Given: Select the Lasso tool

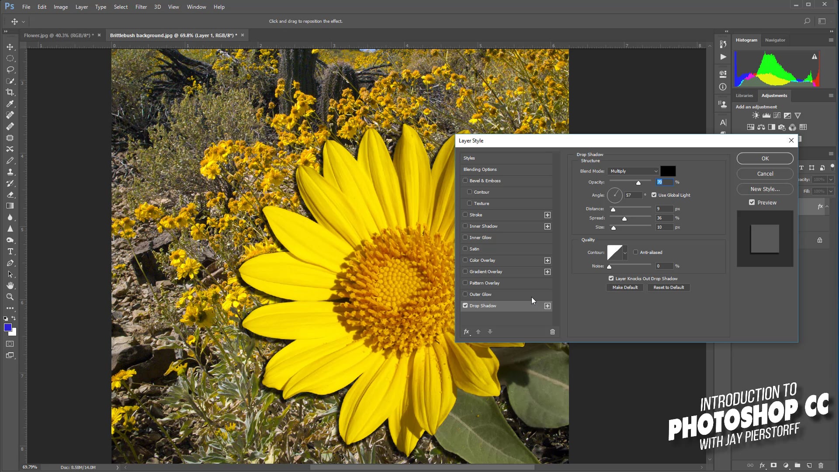Looking at the screenshot, I should (x=10, y=69).
